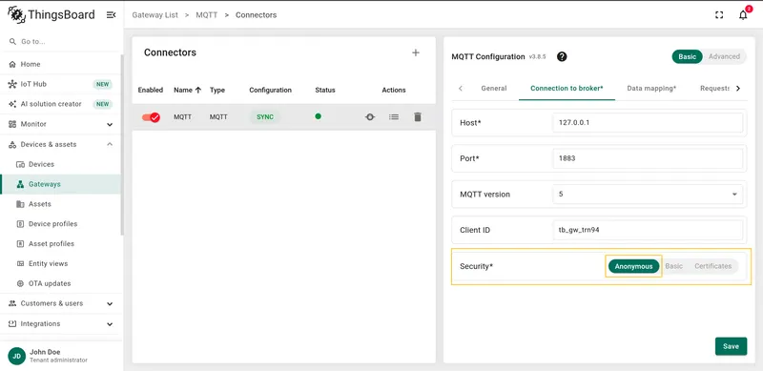Disable the MQTT connector enabled switch

coord(151,117)
